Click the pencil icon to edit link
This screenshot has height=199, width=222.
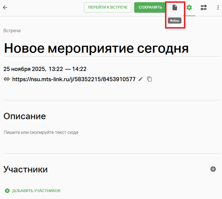141,79
